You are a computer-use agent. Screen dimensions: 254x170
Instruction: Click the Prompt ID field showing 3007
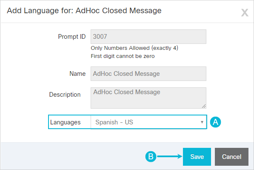(x=148, y=37)
